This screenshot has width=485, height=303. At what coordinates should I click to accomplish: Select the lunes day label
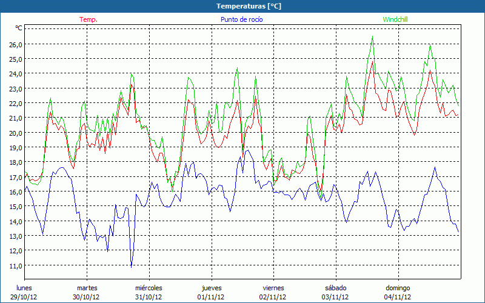[x=24, y=288]
